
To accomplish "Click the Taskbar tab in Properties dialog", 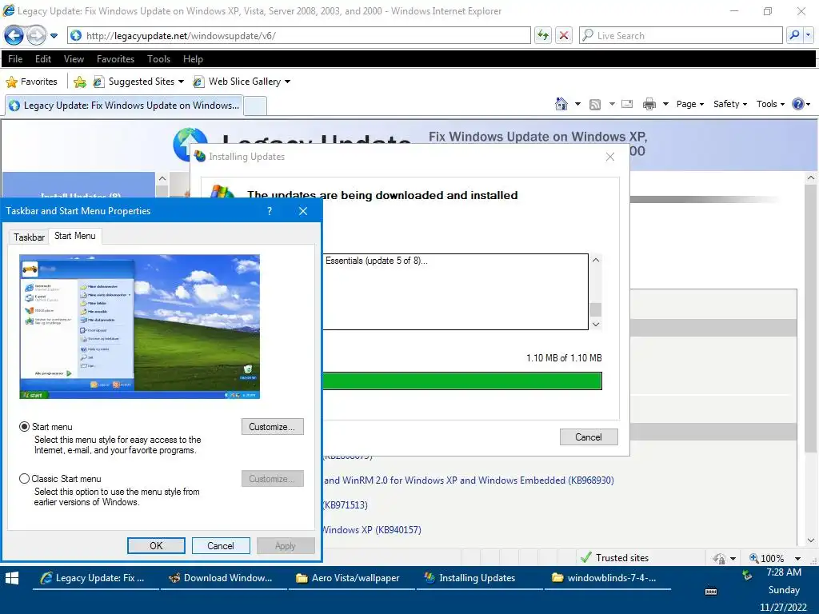I will [x=29, y=237].
